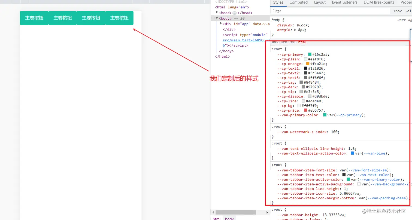Viewport: 412px width, 220px height.
Task: Select the html lang="en" tag line
Action: click(232, 7)
